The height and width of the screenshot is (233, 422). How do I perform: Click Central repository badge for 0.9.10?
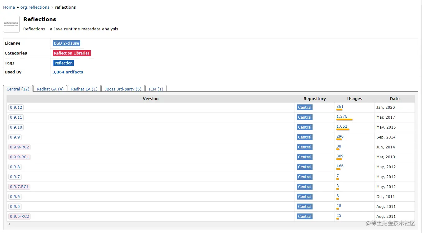tap(304, 127)
